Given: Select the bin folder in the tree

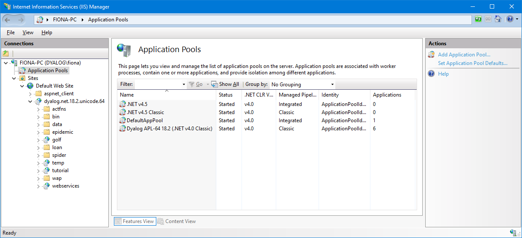Looking at the screenshot, I should point(56,117).
